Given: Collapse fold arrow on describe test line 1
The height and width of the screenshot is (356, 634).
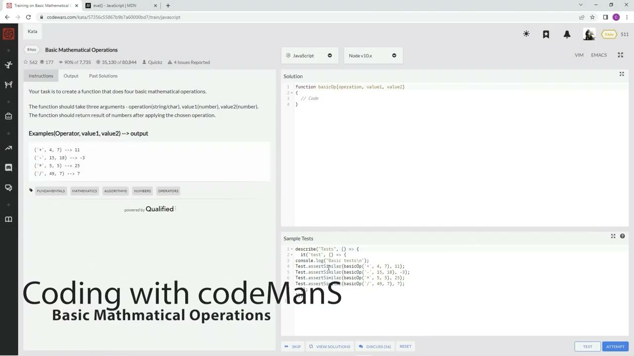Looking at the screenshot, I should coord(292,249).
